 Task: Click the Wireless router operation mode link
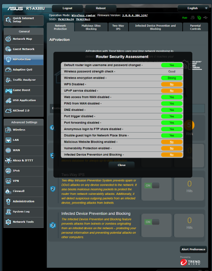pos(83,15)
